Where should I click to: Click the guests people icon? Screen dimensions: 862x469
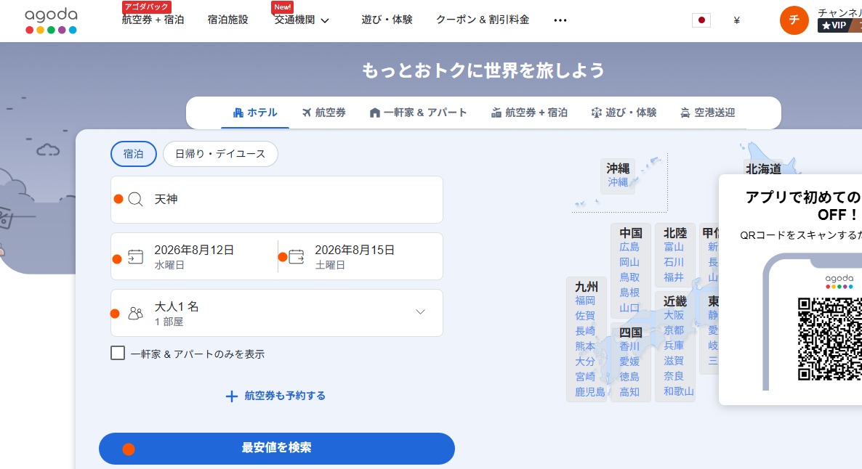point(135,313)
